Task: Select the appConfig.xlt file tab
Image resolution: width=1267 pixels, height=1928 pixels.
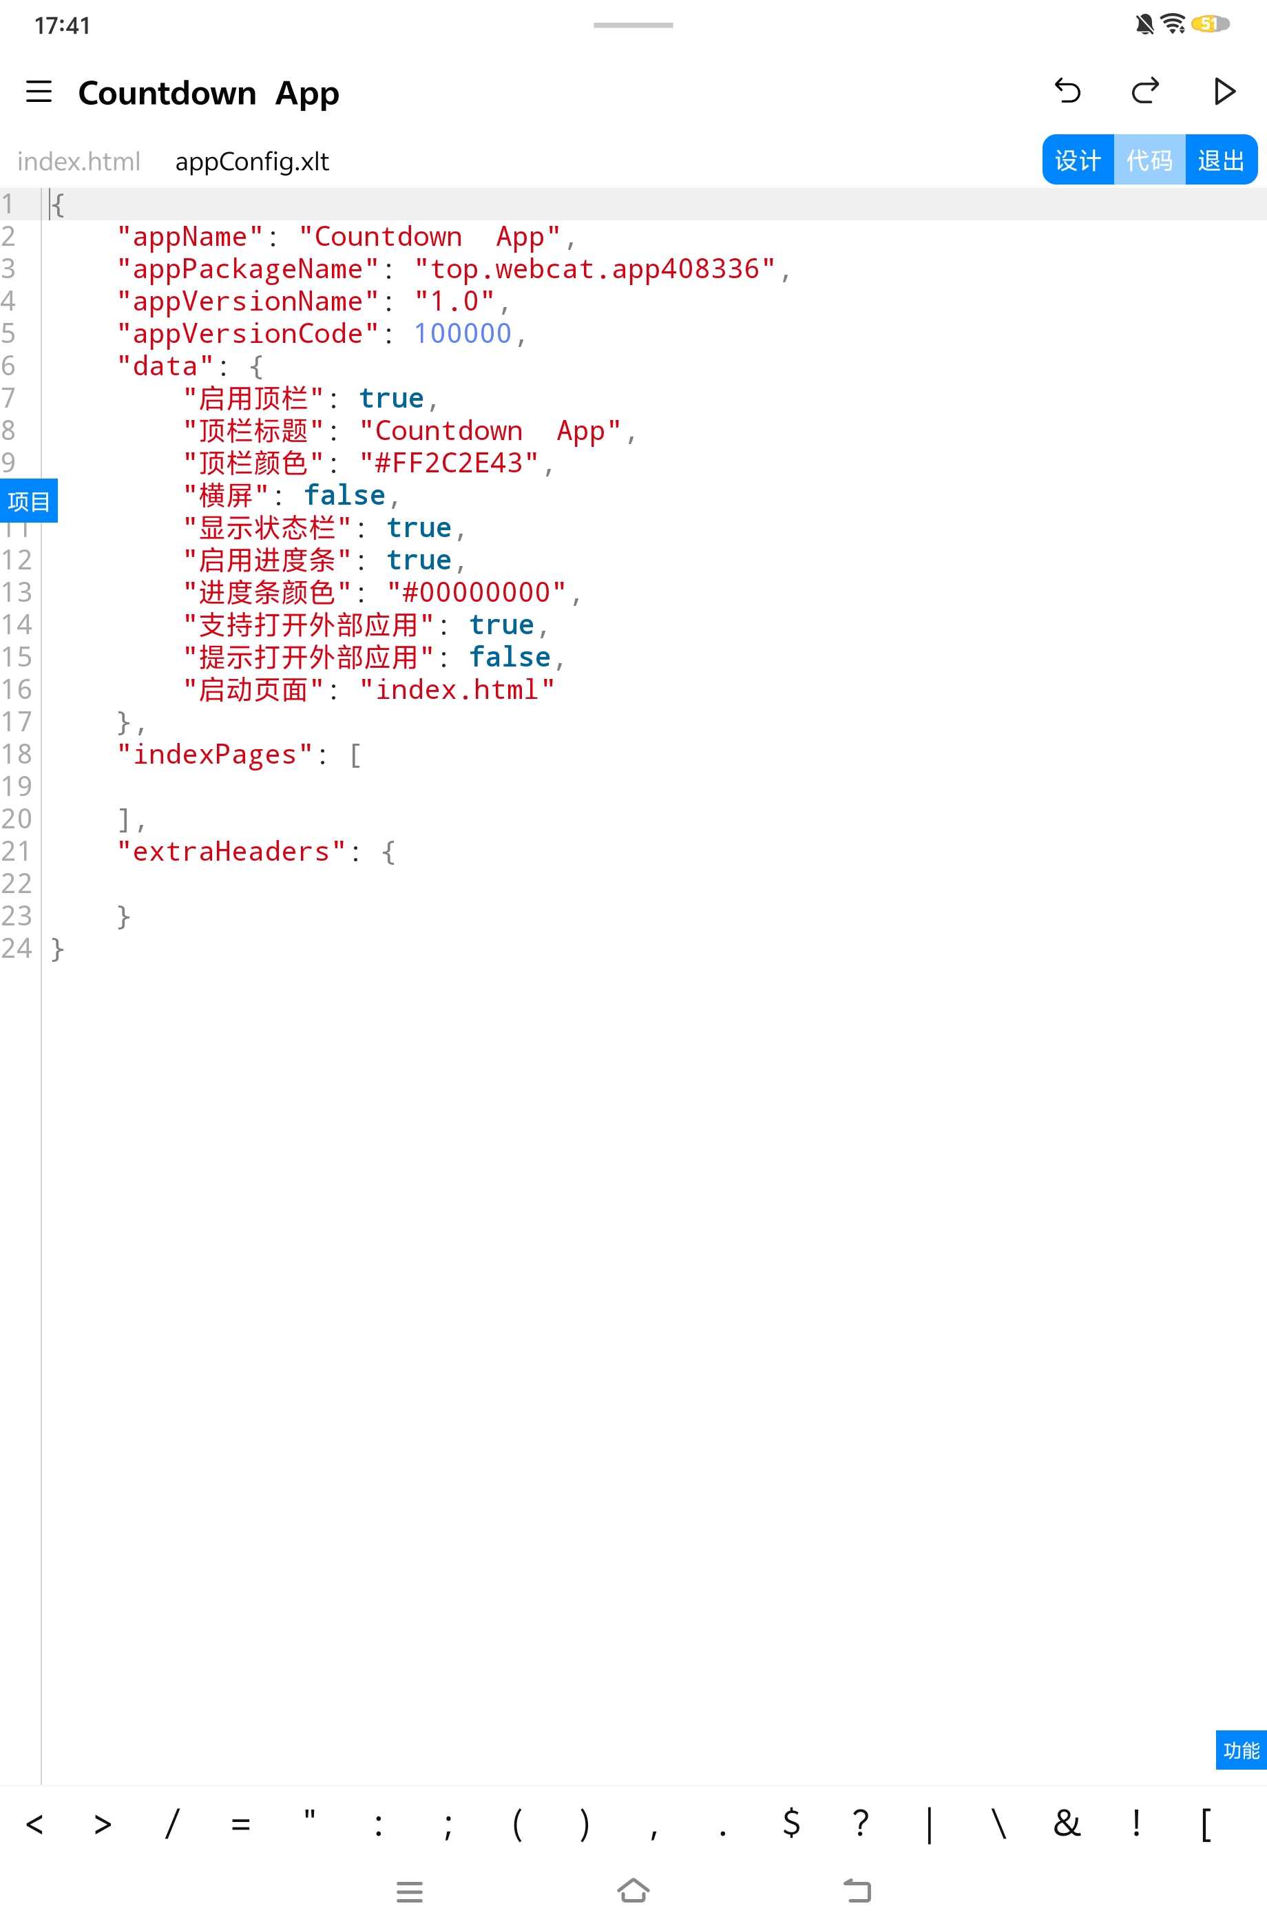Action: [252, 162]
